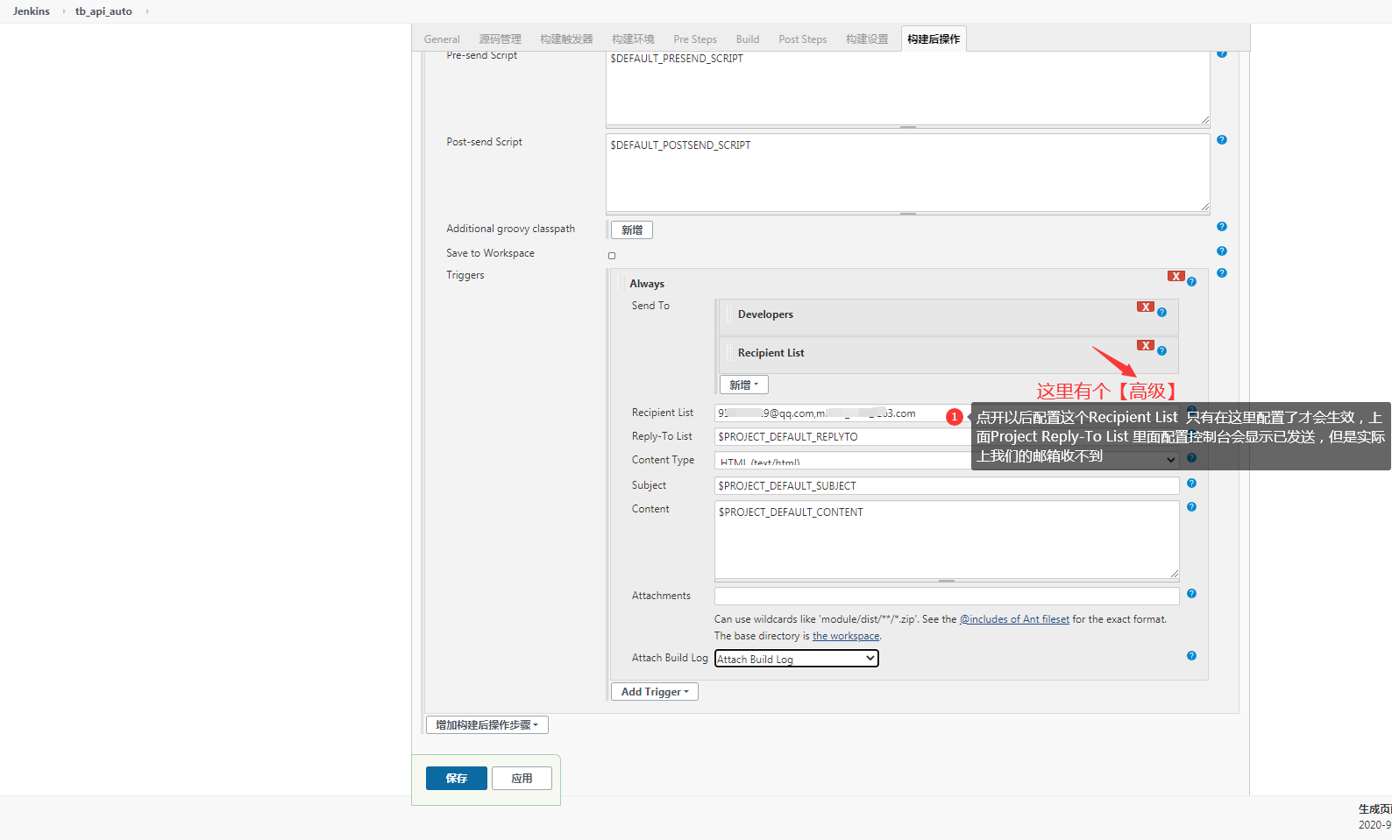This screenshot has height=840, width=1392.
Task: Enable the Save to Workspace checkbox
Action: [612, 256]
